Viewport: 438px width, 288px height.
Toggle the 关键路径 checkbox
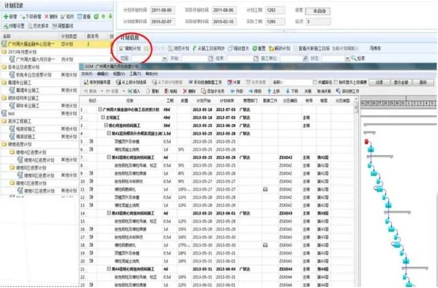tap(315, 82)
